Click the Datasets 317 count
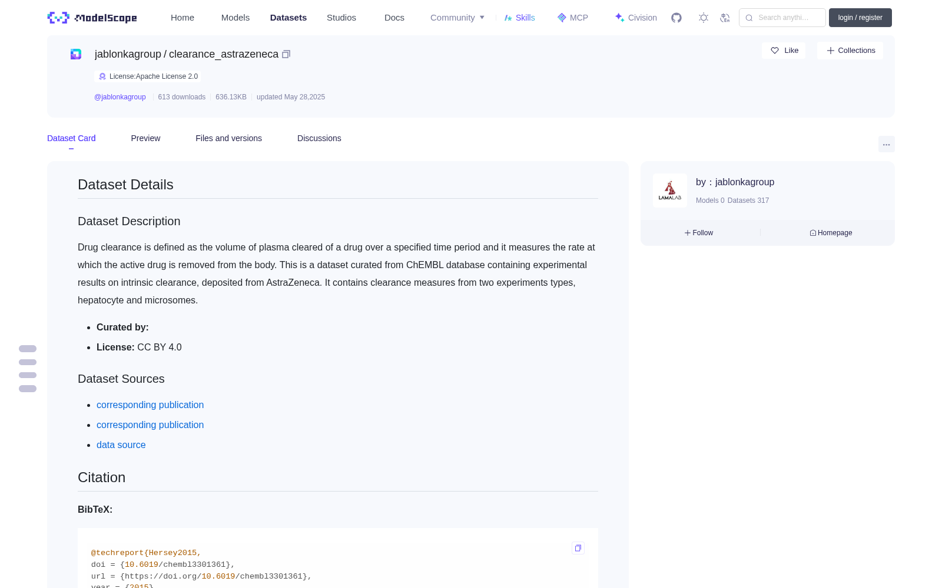This screenshot has height=588, width=942. pyautogui.click(x=748, y=201)
